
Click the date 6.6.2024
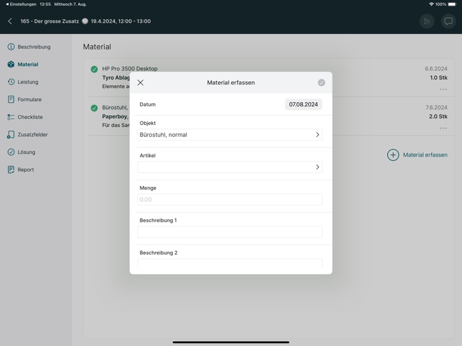[436, 69]
